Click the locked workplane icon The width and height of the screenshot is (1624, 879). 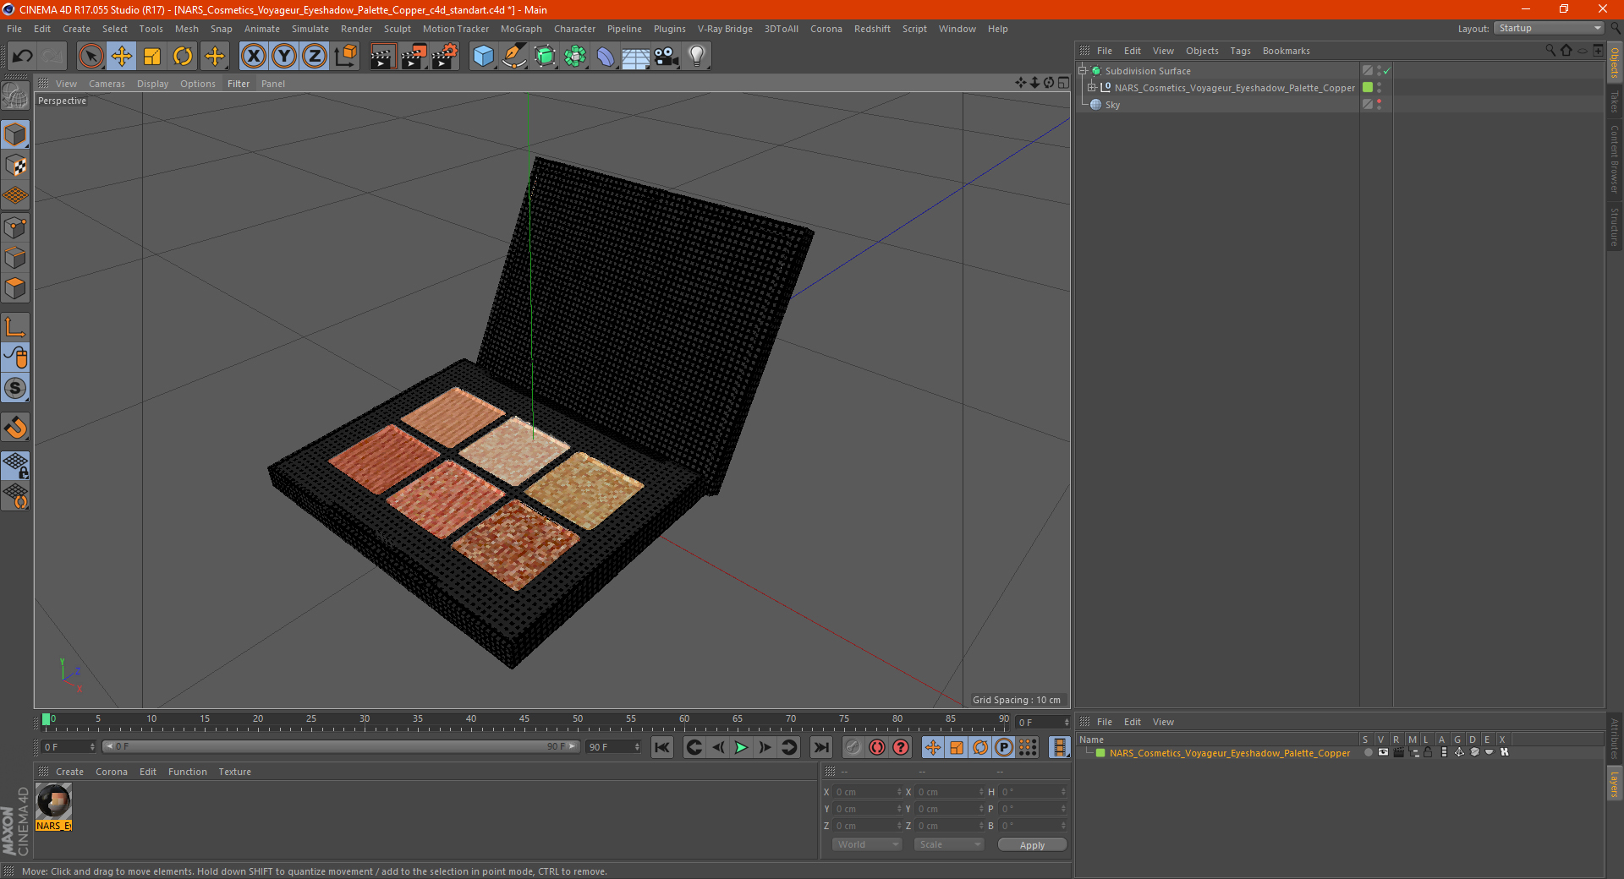pyautogui.click(x=15, y=466)
